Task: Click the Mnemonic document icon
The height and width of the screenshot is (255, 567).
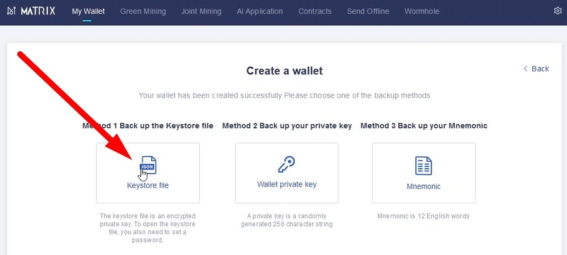Action: pyautogui.click(x=423, y=166)
